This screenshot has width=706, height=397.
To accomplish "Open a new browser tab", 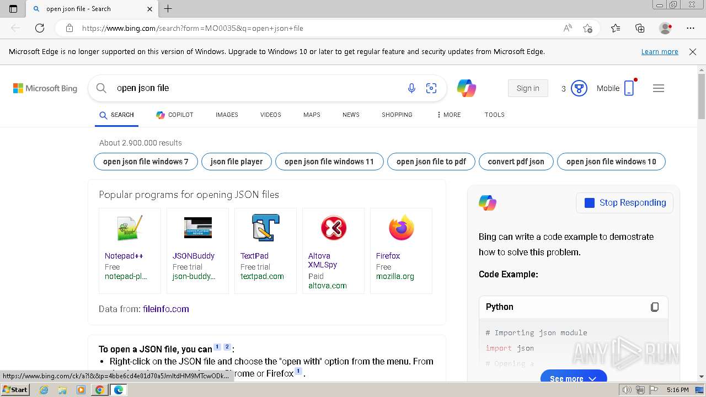I will tap(168, 9).
